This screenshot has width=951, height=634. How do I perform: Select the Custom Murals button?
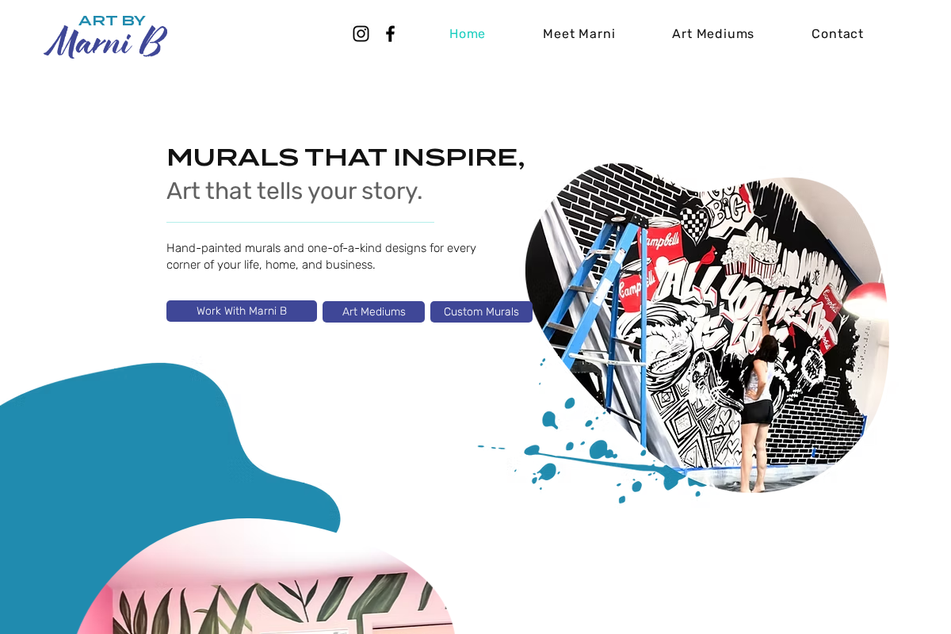(x=481, y=311)
